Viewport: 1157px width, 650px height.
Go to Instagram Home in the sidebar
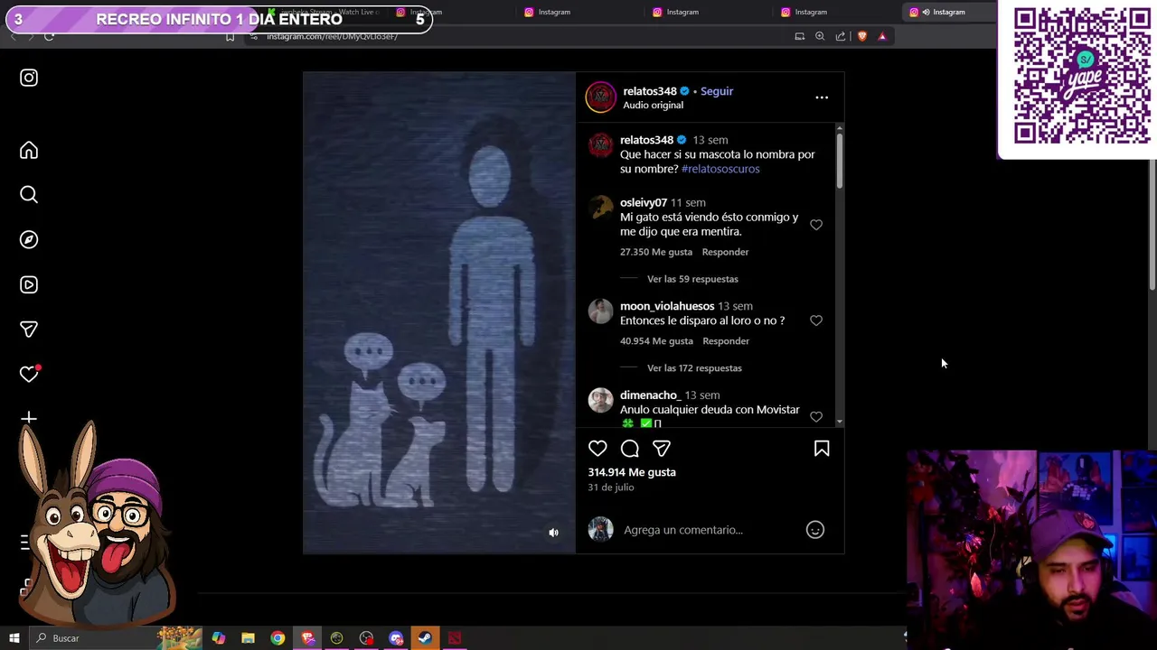29,150
